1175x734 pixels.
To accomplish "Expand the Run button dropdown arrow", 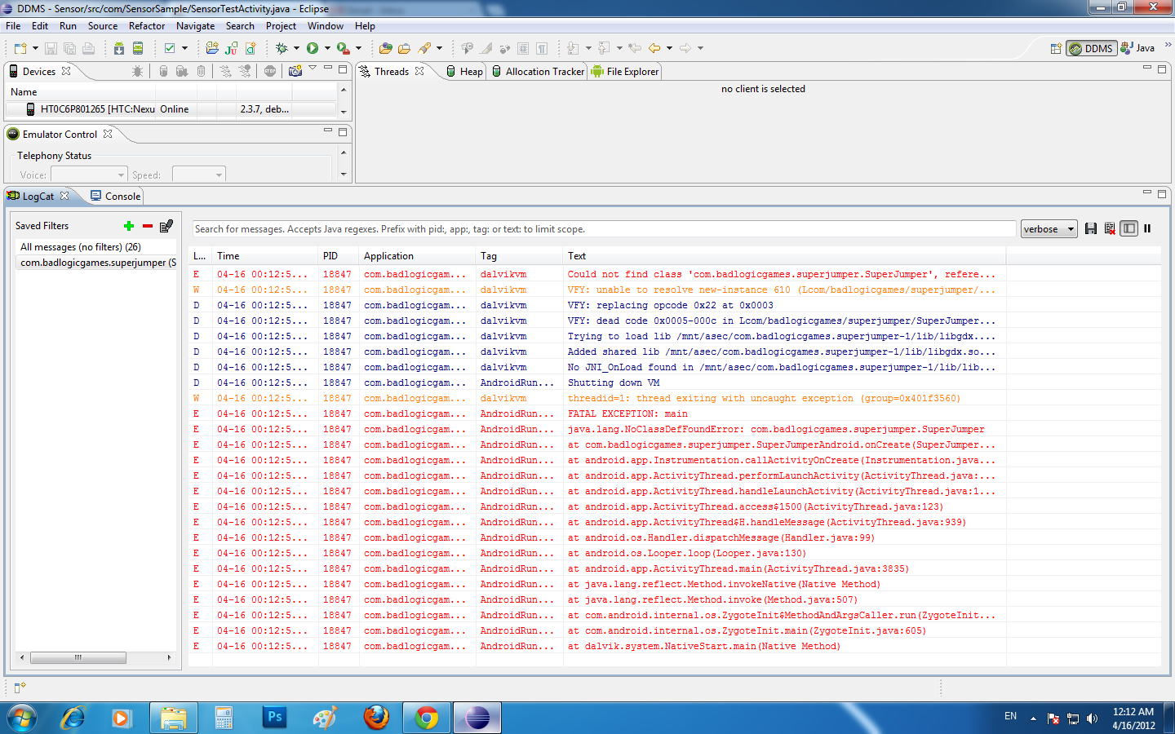I will point(327,48).
